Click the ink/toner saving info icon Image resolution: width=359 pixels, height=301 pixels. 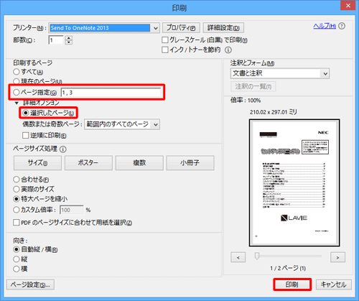click(x=228, y=50)
